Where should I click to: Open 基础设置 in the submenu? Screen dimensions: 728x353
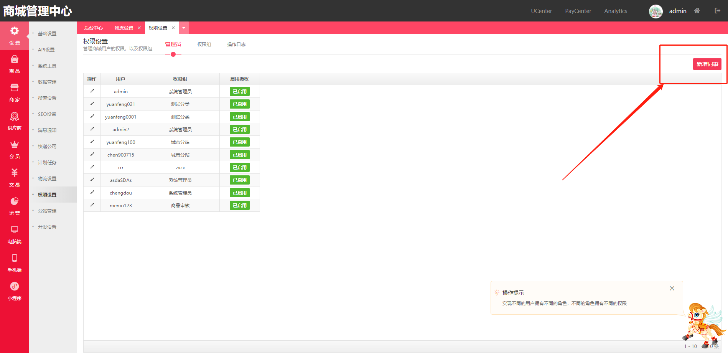coord(47,34)
